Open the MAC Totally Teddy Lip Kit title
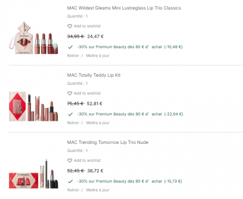243x199 pixels. pyautogui.click(x=94, y=75)
